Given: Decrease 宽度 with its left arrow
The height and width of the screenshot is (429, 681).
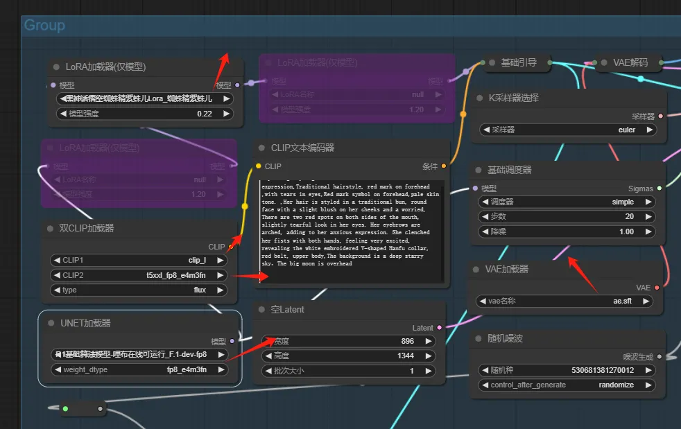Looking at the screenshot, I should coord(268,341).
